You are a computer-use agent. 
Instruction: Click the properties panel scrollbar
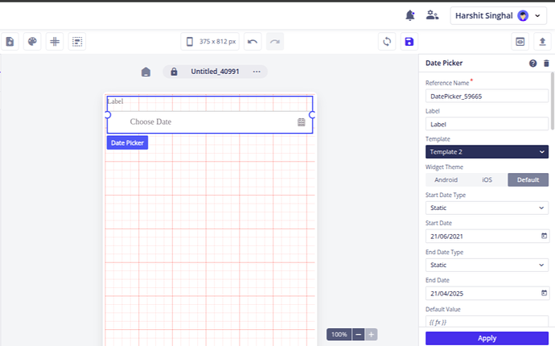tap(552, 101)
